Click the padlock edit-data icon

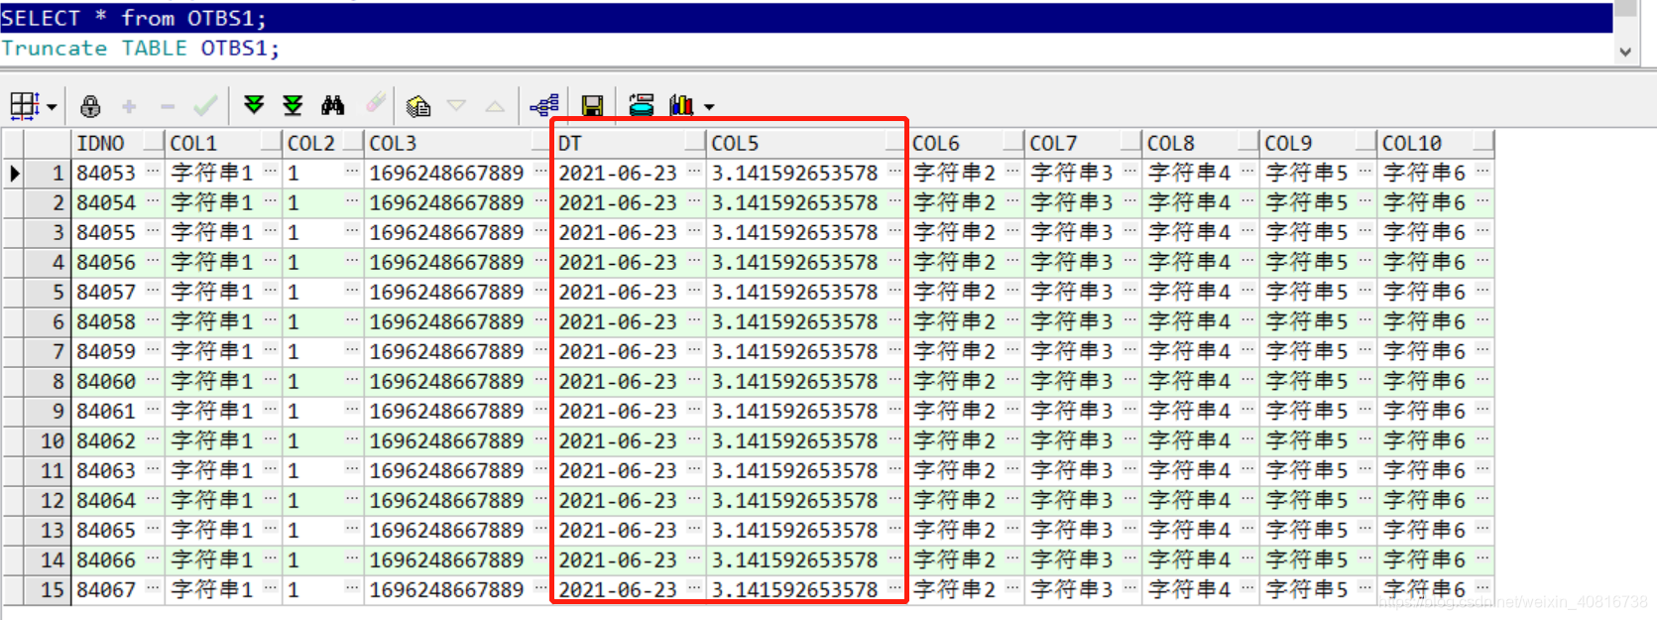tap(90, 106)
